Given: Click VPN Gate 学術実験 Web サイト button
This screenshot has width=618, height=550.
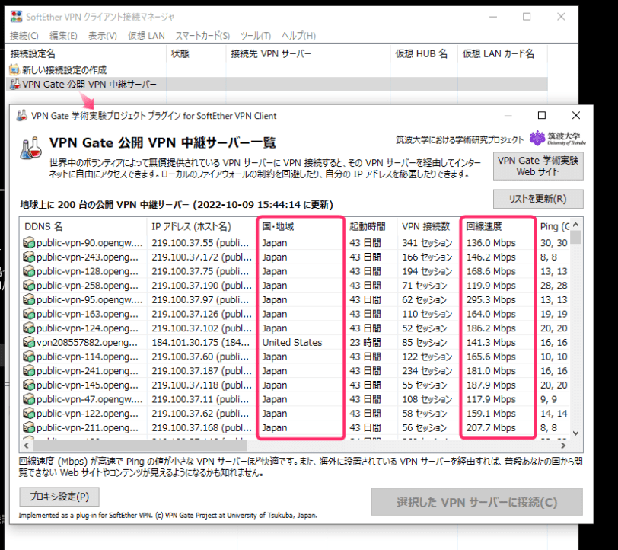Looking at the screenshot, I should [538, 166].
